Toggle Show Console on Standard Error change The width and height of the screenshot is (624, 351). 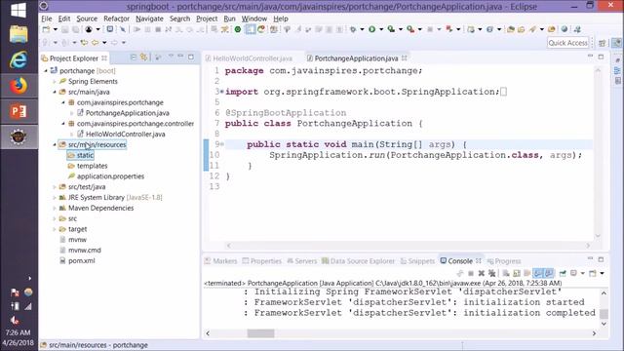(x=549, y=273)
